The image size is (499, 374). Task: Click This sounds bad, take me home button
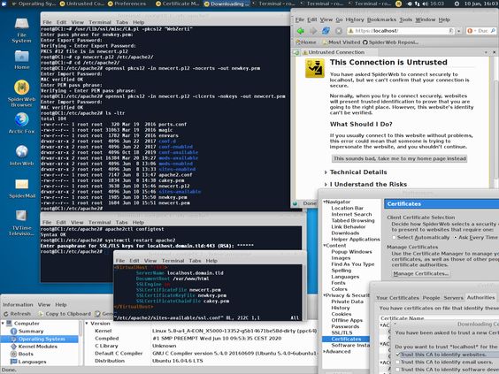coord(399,158)
